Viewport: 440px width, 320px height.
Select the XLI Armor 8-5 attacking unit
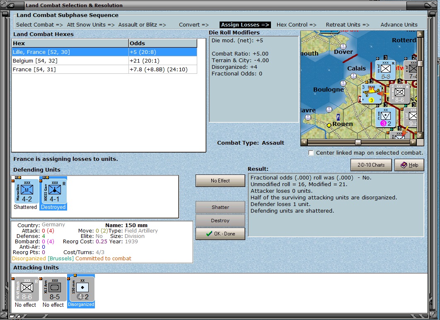54,289
